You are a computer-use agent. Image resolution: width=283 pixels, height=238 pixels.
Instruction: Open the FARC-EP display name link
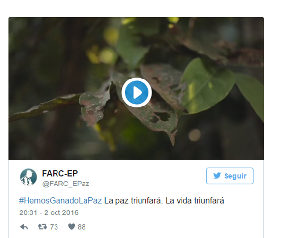[60, 173]
